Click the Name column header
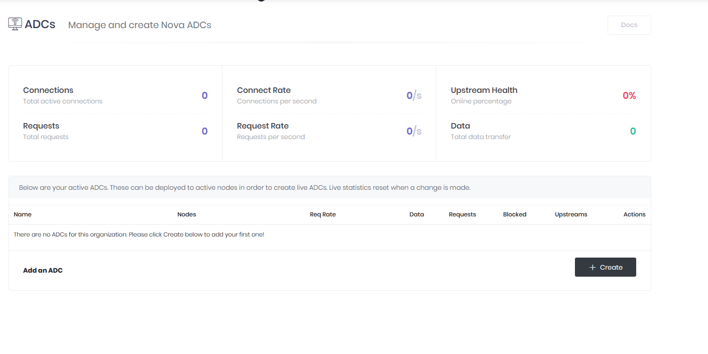This screenshot has width=708, height=354. coord(23,214)
